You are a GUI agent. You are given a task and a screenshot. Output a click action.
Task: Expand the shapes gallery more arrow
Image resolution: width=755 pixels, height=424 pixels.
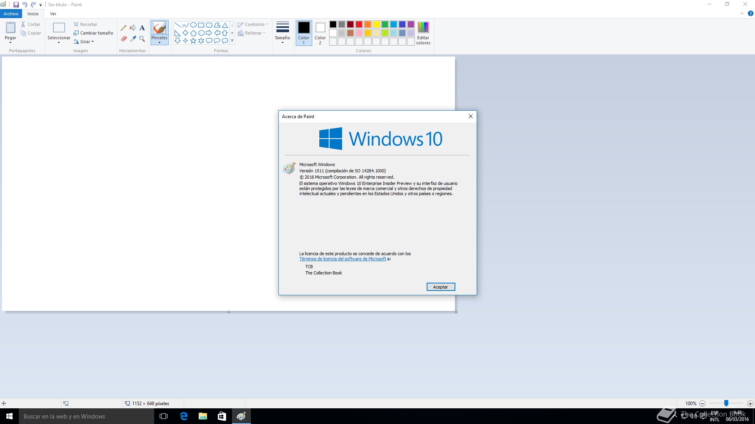click(x=232, y=41)
